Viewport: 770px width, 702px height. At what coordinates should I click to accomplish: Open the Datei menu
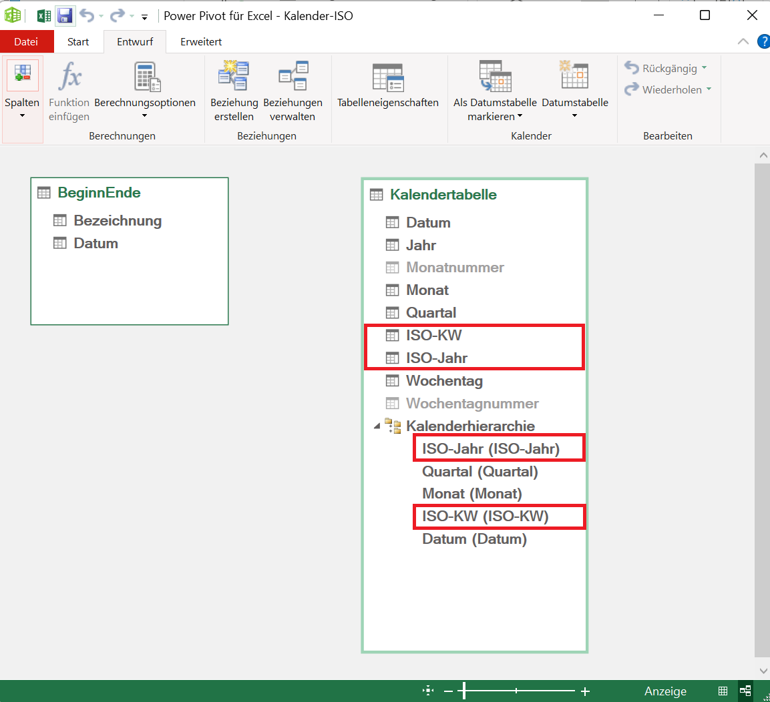[26, 41]
